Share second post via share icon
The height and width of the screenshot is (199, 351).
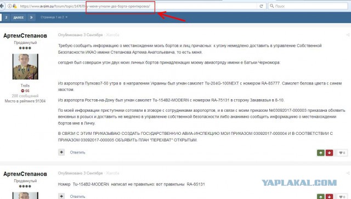(x=348, y=173)
